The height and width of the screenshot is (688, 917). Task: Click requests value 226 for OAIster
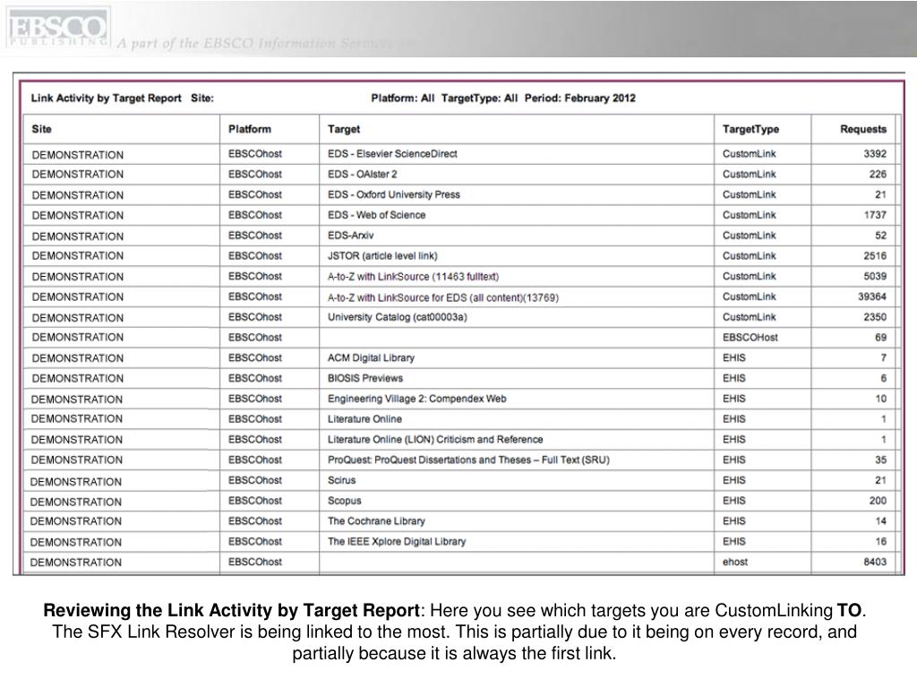point(878,175)
